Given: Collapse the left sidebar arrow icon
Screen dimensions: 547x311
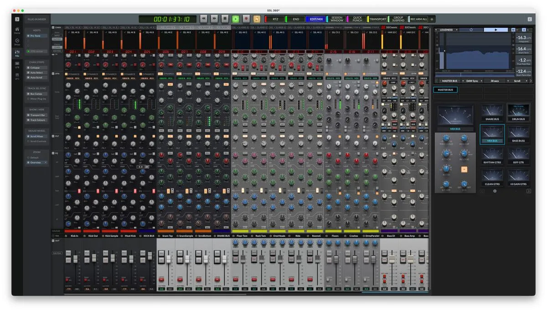Looking at the screenshot, I should click(17, 19).
